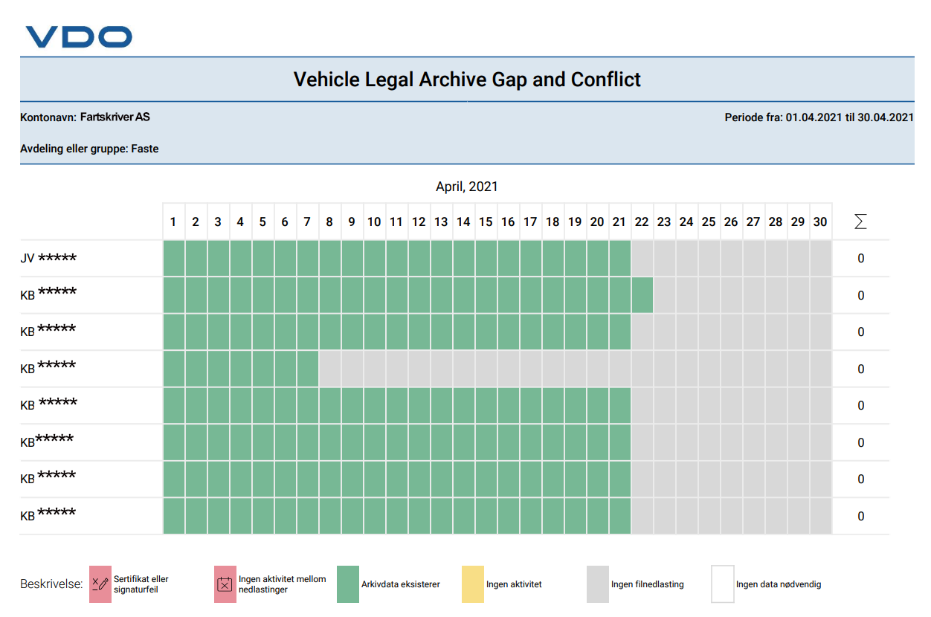Click the report title Vehicle Legal Archive Gap and Conflict
The image size is (931, 617).
pyautogui.click(x=467, y=80)
